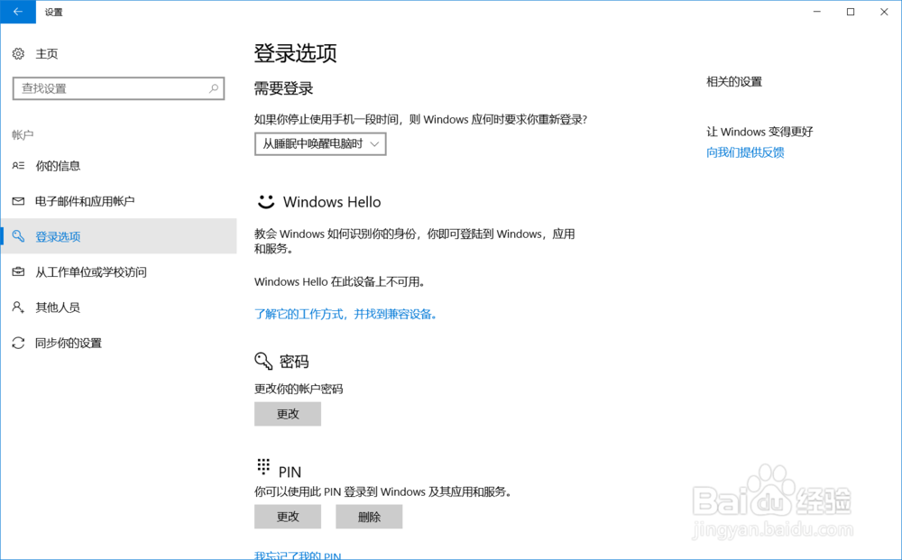Click the 登录选项 page heading
The width and height of the screenshot is (902, 560).
296,53
